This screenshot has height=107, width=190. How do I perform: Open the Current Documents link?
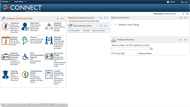tap(58, 72)
